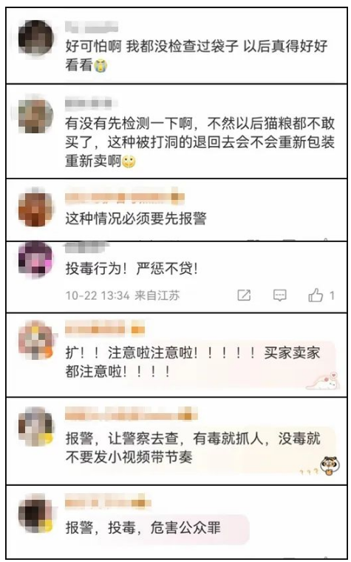This screenshot has height=562, width=351.
Task: Click the emoji after 重新卖啊
Action: pos(129,161)
